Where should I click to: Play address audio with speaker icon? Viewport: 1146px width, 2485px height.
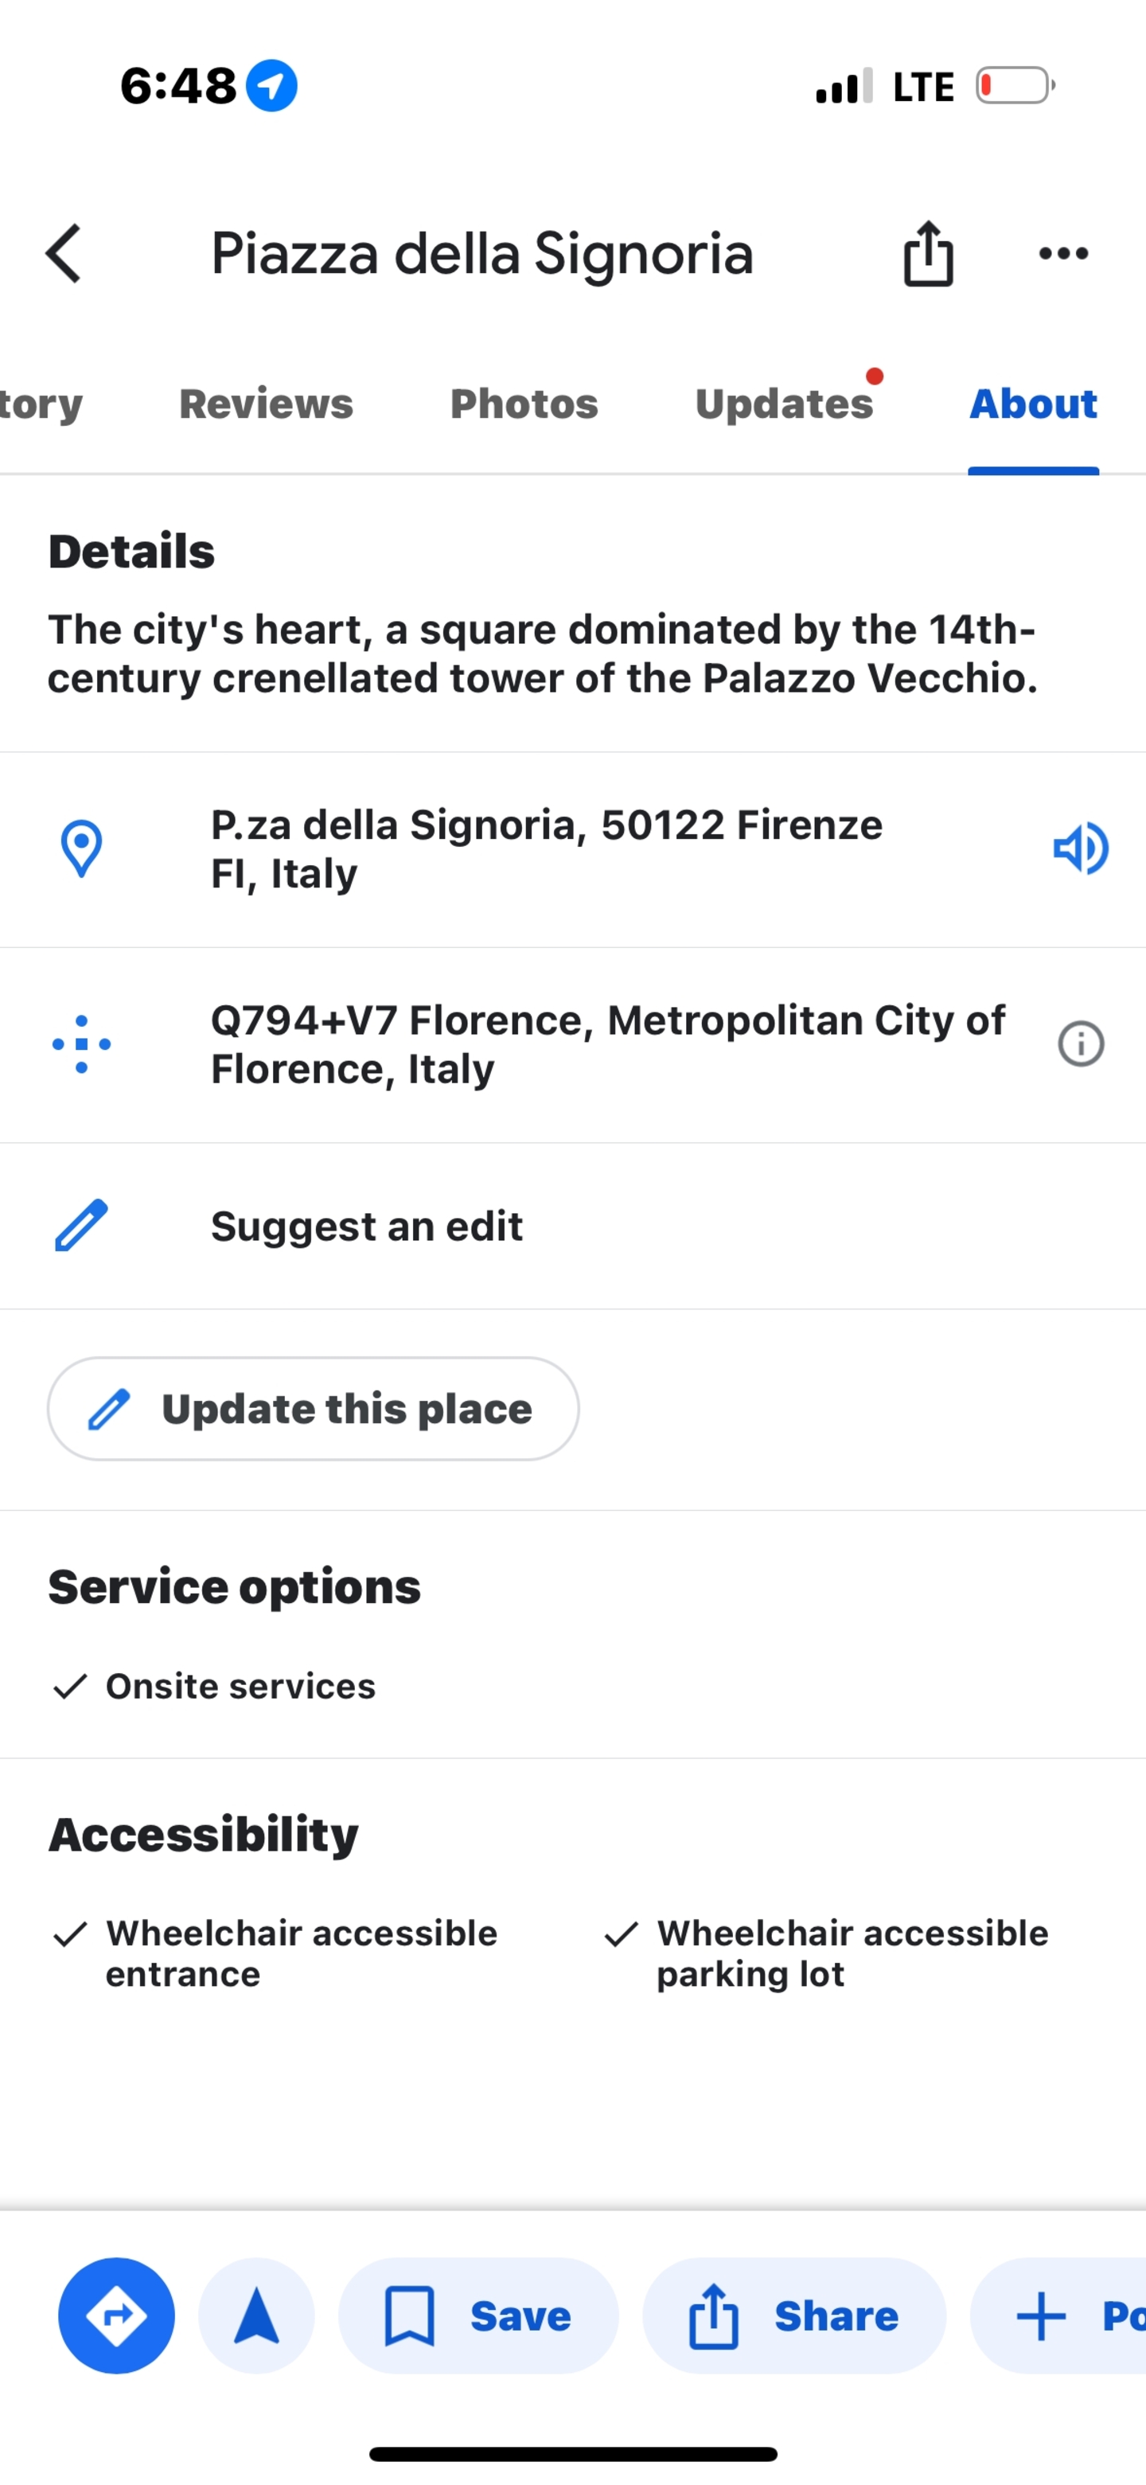(x=1081, y=849)
